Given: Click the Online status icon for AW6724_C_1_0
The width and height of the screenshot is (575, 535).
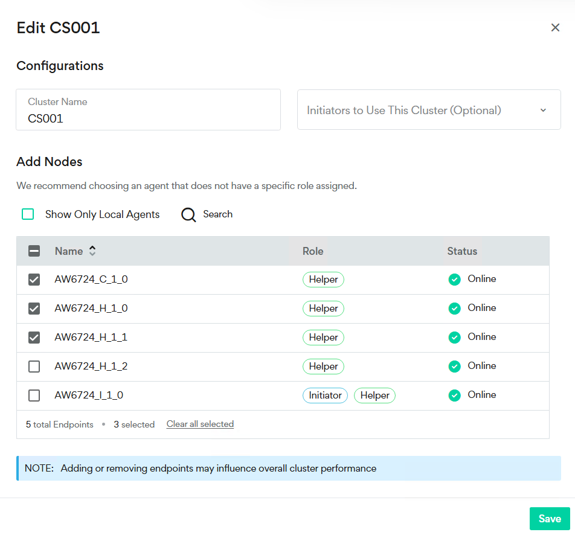Looking at the screenshot, I should (x=454, y=280).
